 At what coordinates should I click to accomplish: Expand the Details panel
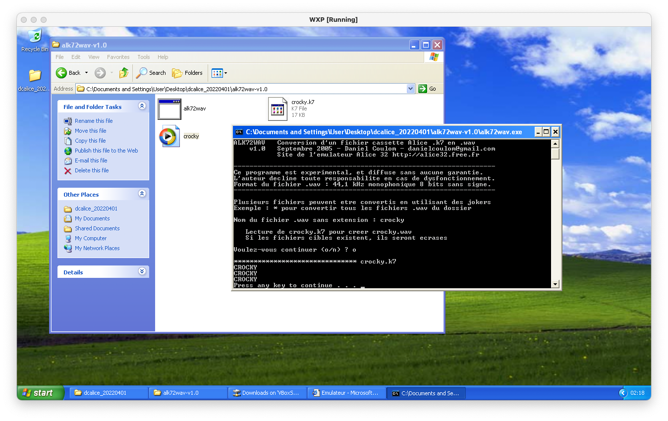pos(142,271)
